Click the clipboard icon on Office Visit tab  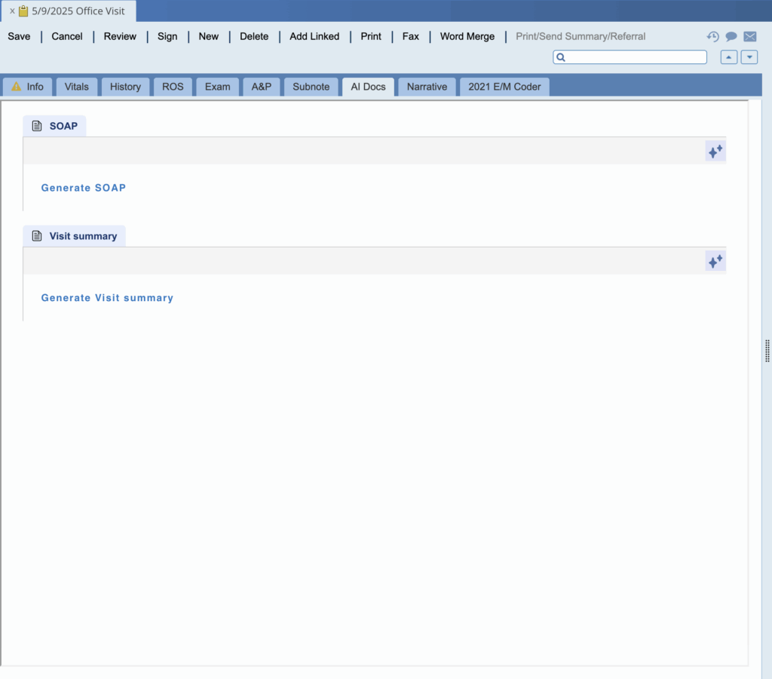[x=23, y=11]
